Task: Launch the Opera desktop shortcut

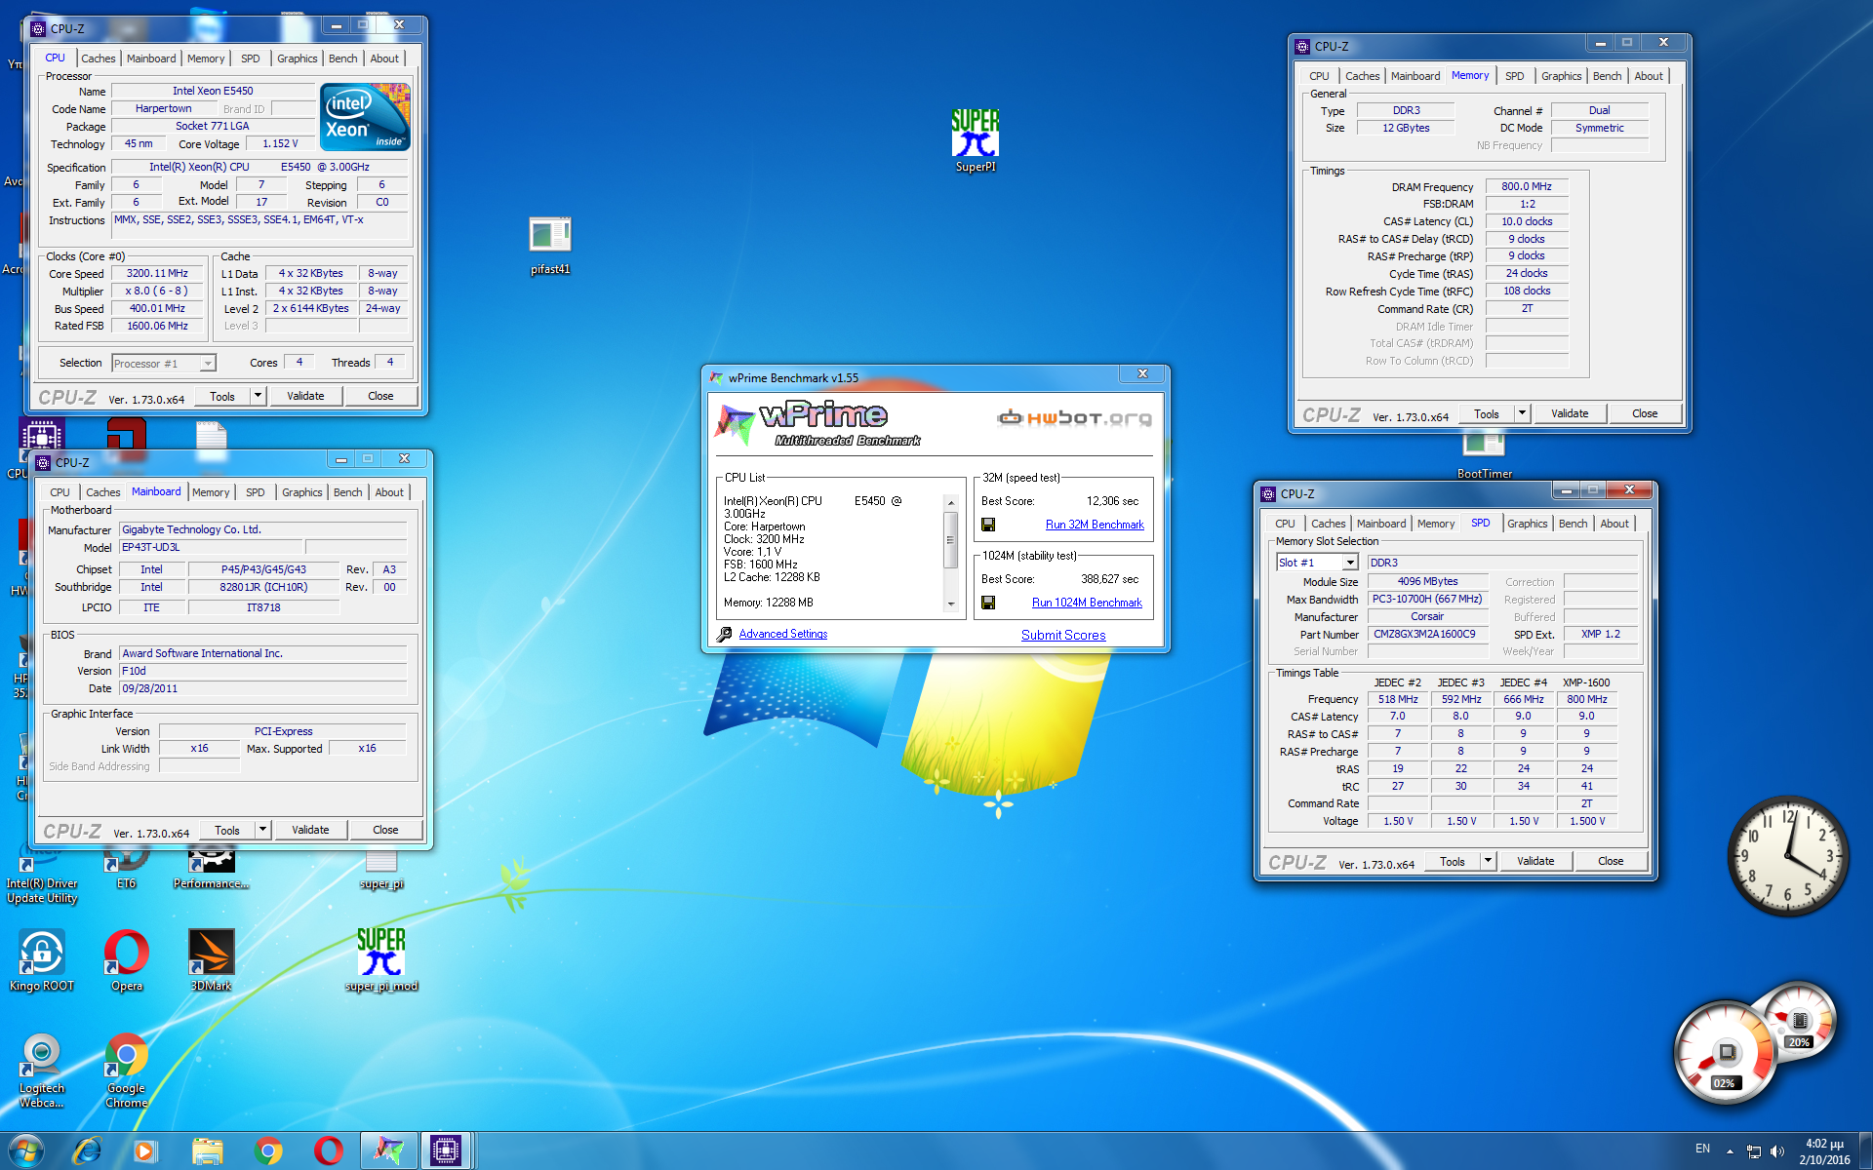Action: tap(126, 959)
